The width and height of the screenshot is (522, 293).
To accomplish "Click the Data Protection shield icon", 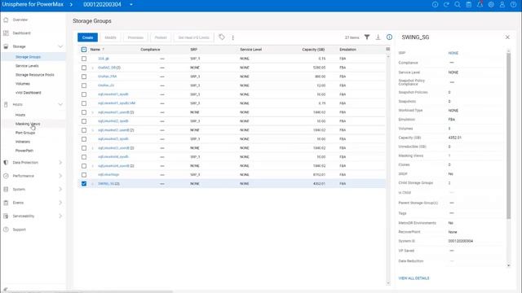I will 6,163.
